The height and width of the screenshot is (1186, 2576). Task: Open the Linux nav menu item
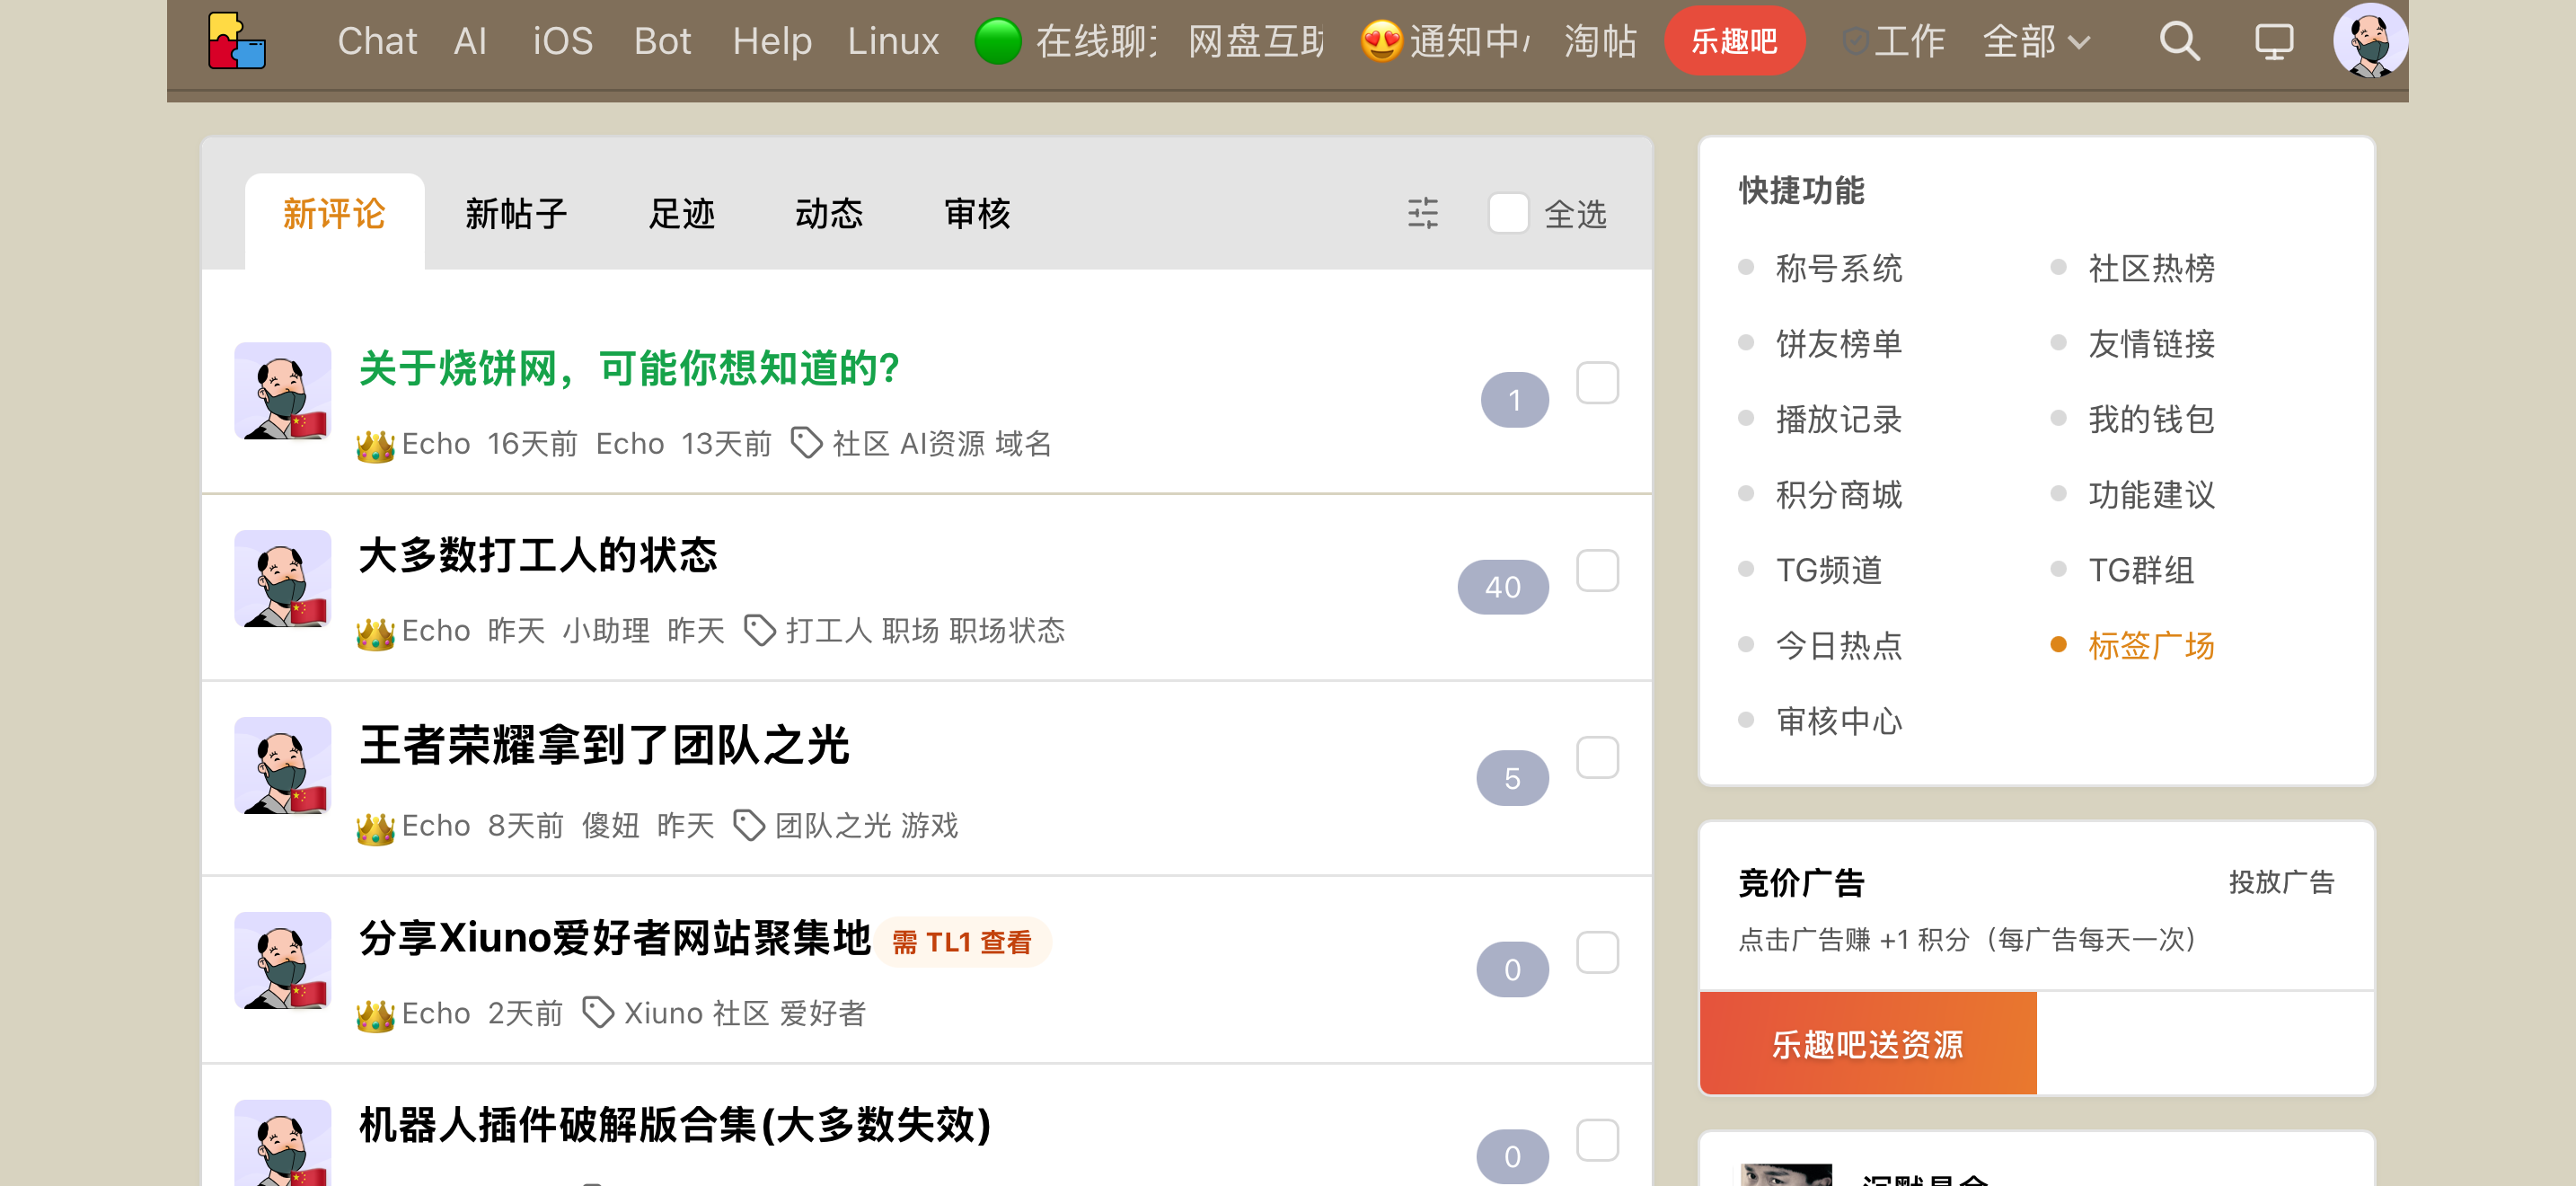pos(893,41)
